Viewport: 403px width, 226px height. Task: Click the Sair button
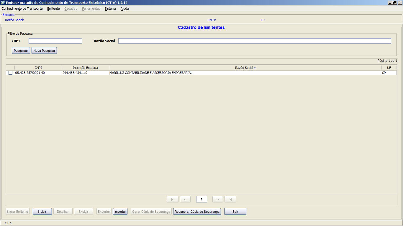(x=235, y=212)
